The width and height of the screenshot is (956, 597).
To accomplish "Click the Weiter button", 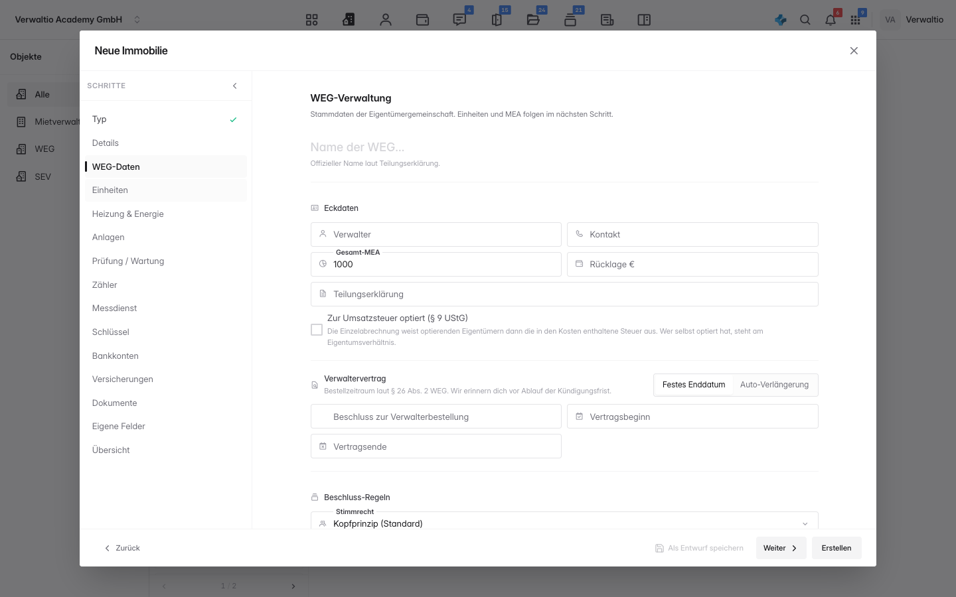I will pyautogui.click(x=781, y=548).
